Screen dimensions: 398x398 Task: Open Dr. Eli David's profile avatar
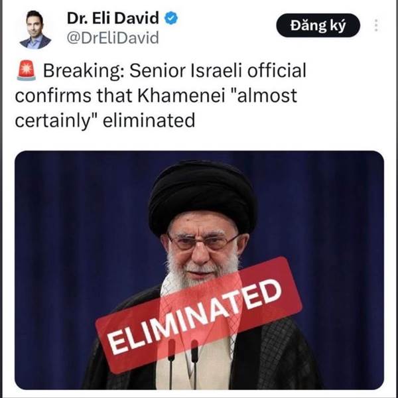(x=35, y=29)
